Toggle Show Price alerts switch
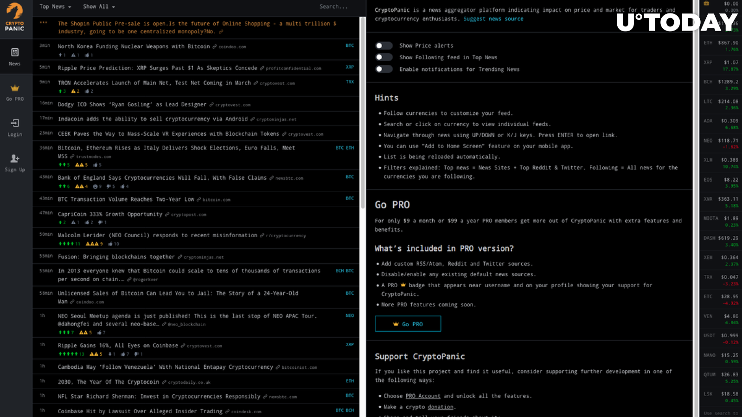The width and height of the screenshot is (742, 417). [384, 45]
